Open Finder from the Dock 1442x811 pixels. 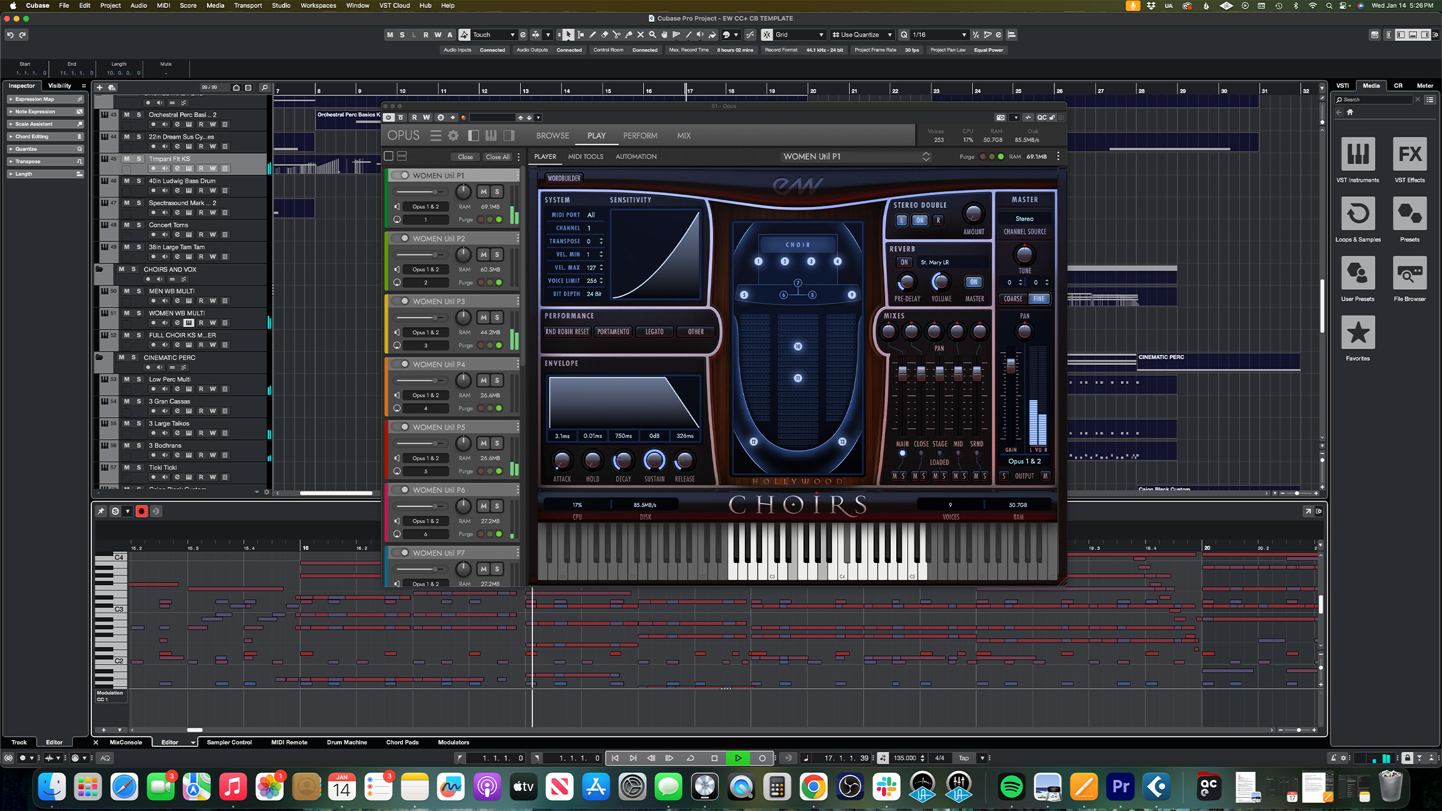point(51,786)
